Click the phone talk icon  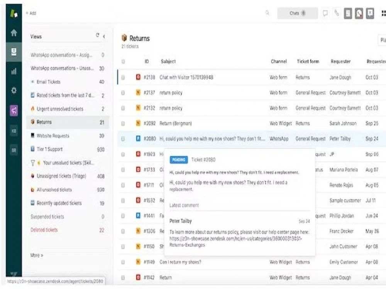337,13
